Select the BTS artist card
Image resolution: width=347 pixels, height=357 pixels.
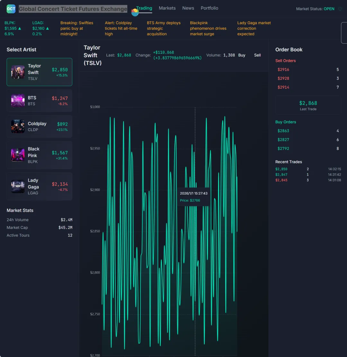pyautogui.click(x=39, y=100)
